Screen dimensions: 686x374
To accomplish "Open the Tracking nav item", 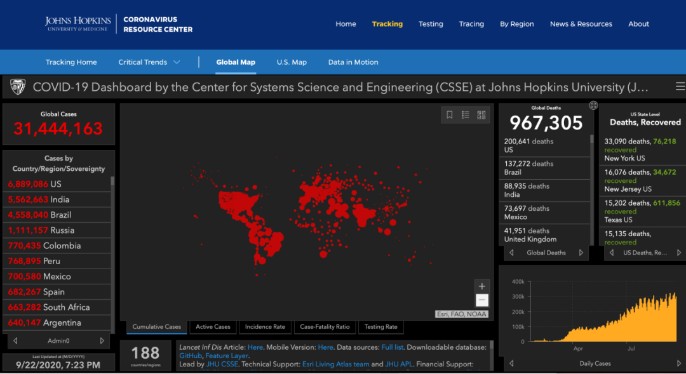I will [x=387, y=24].
